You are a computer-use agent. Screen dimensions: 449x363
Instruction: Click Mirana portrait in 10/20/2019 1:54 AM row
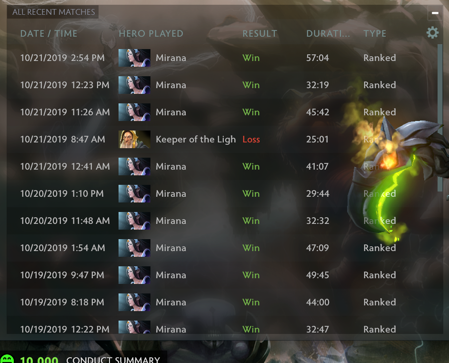134,248
